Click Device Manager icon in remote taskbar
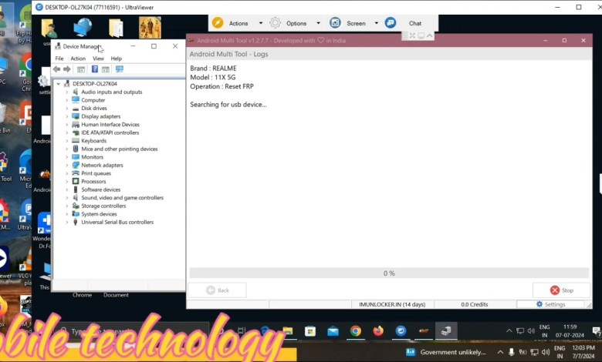Image resolution: width=602 pixels, height=362 pixels. click(x=446, y=331)
